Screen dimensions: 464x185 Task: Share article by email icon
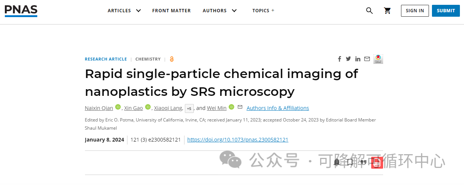pos(367,59)
